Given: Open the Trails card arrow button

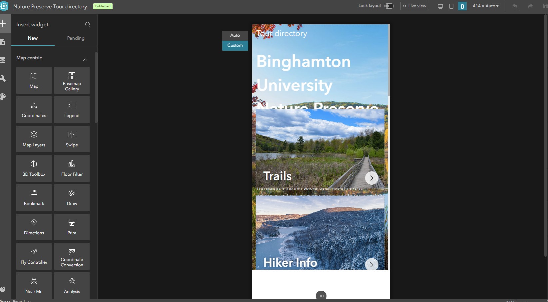Looking at the screenshot, I should click(371, 178).
